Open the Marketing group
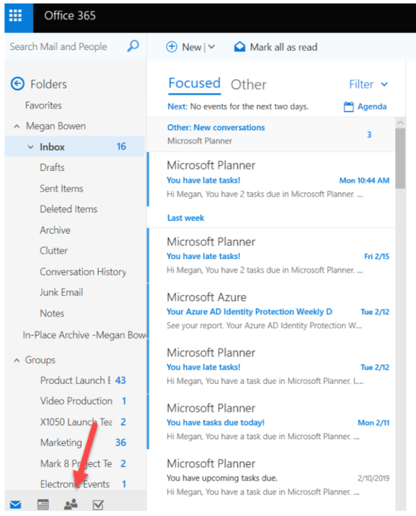416x516 pixels. coord(61,443)
